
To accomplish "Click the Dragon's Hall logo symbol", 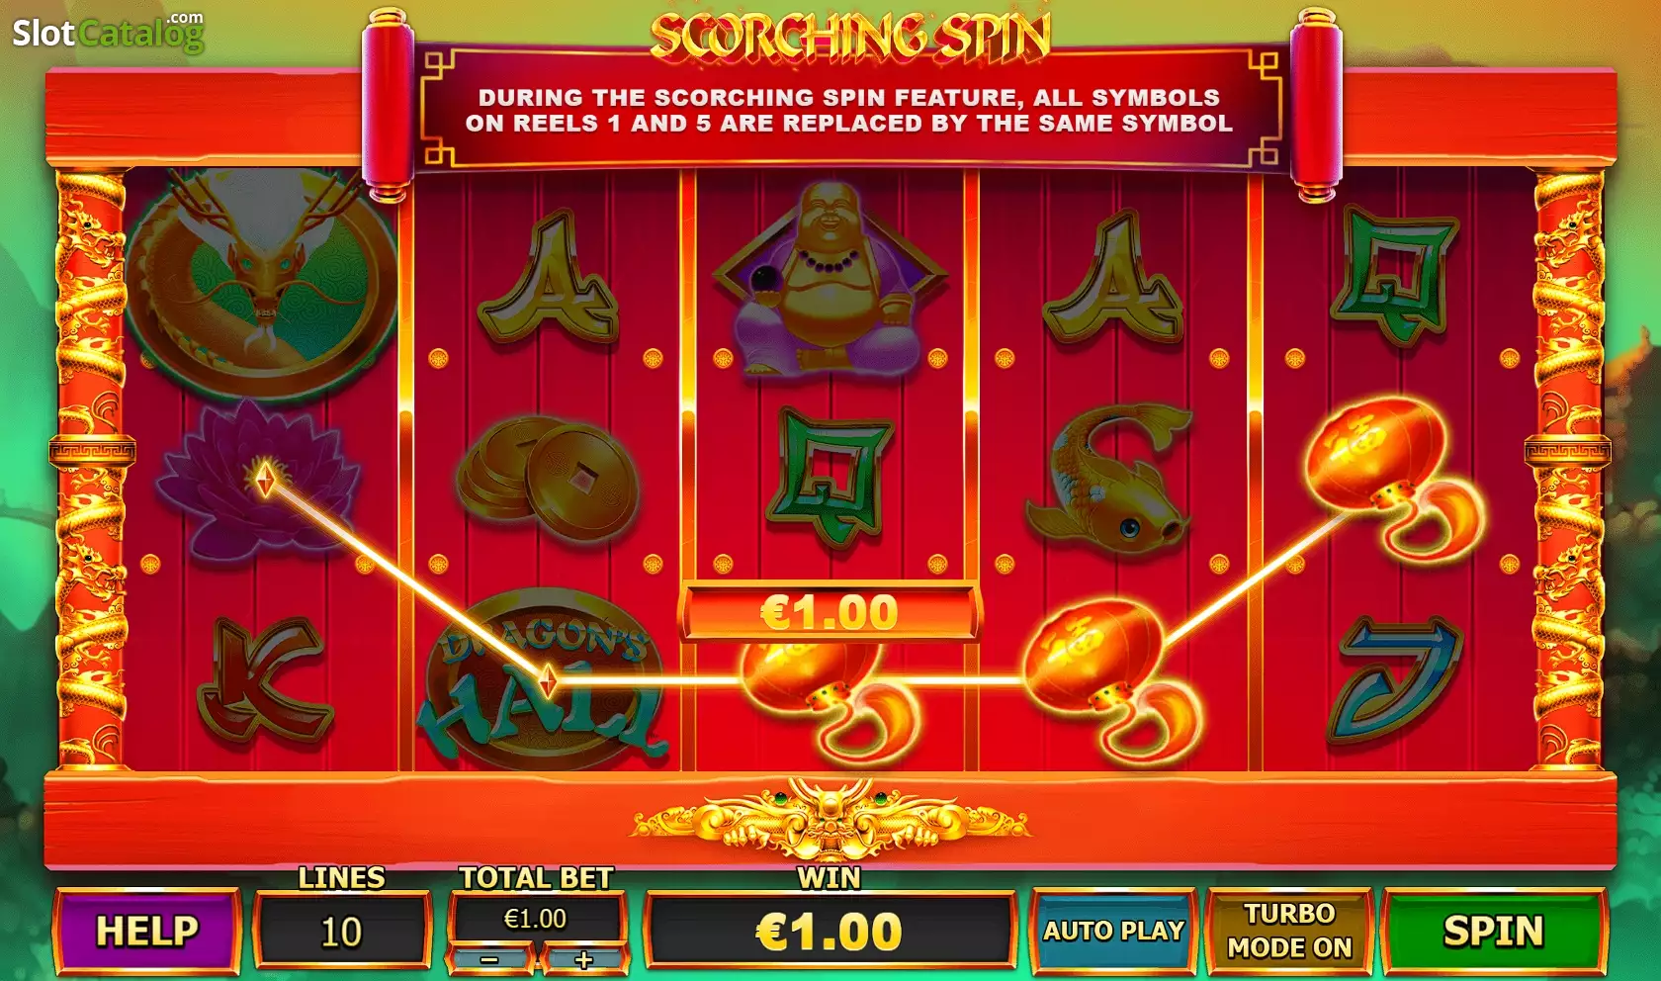I will (542, 681).
